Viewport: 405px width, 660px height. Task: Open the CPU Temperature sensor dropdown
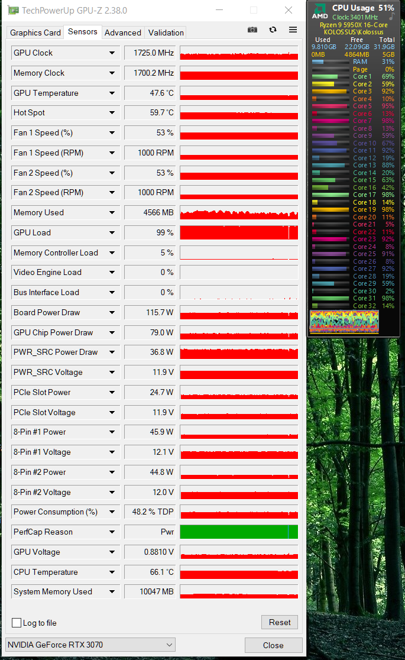point(112,572)
